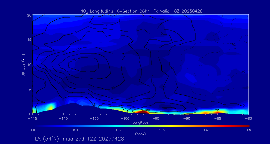Image resolution: width=270 pixels, height=144 pixels.
Task: Click longitude tick label -85
Action: 218,118
